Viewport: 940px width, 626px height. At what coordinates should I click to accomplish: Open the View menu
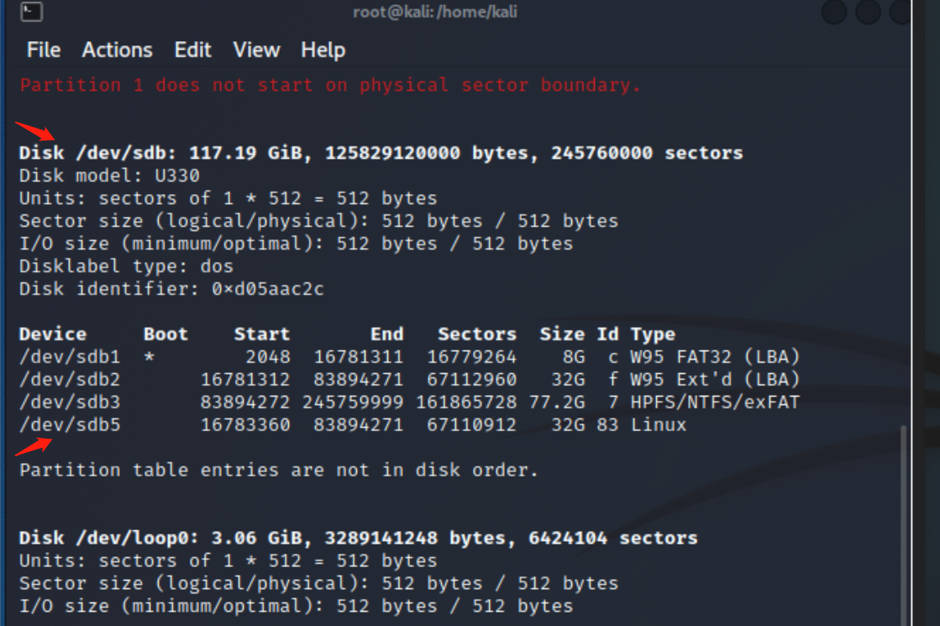(256, 50)
